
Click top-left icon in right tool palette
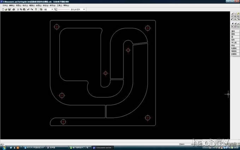[x=233, y=14]
